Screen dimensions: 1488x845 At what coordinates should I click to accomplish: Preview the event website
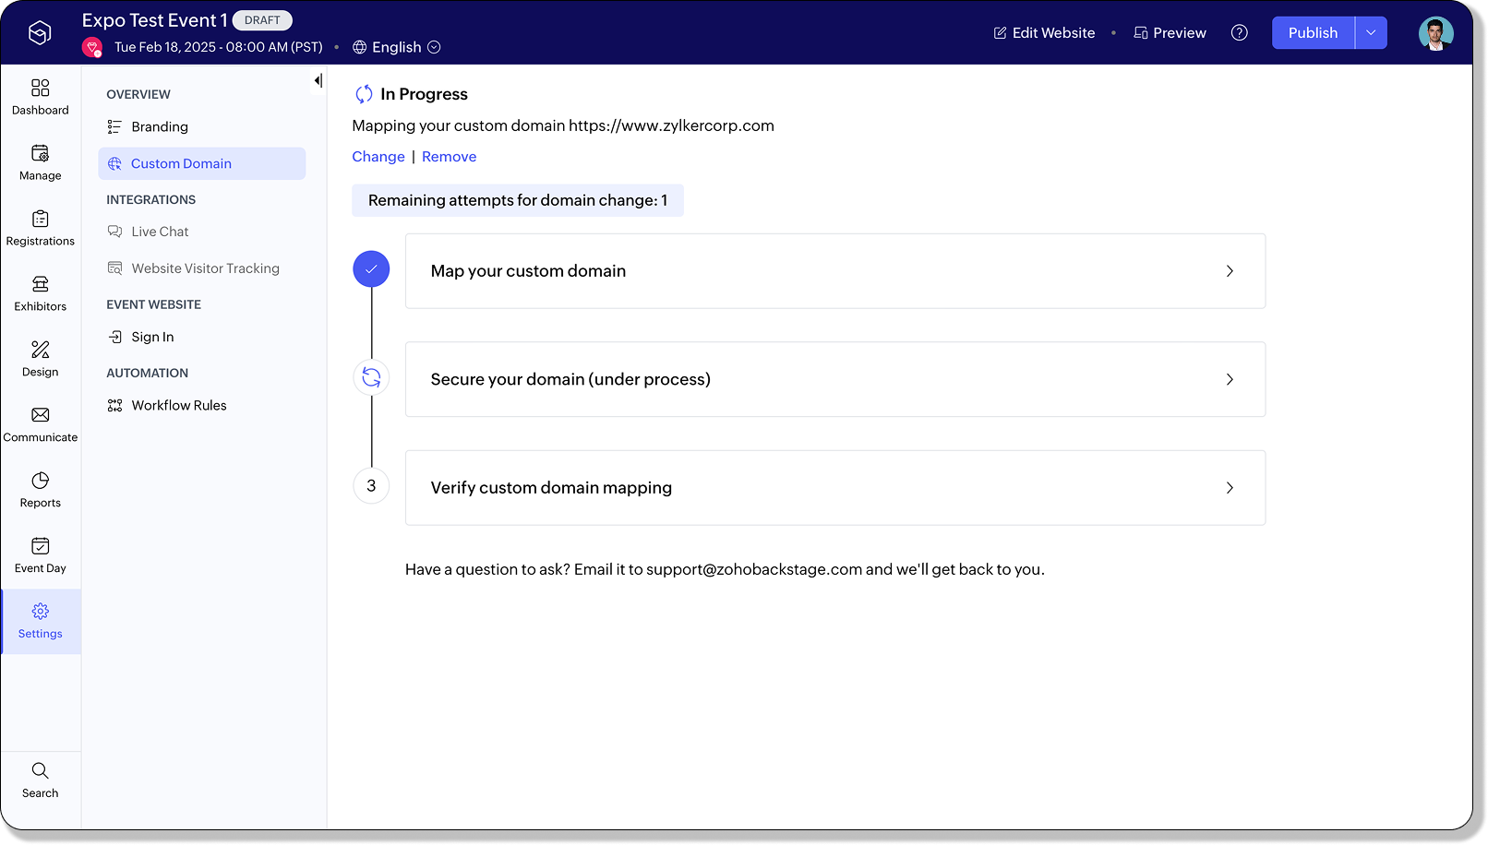point(1170,33)
